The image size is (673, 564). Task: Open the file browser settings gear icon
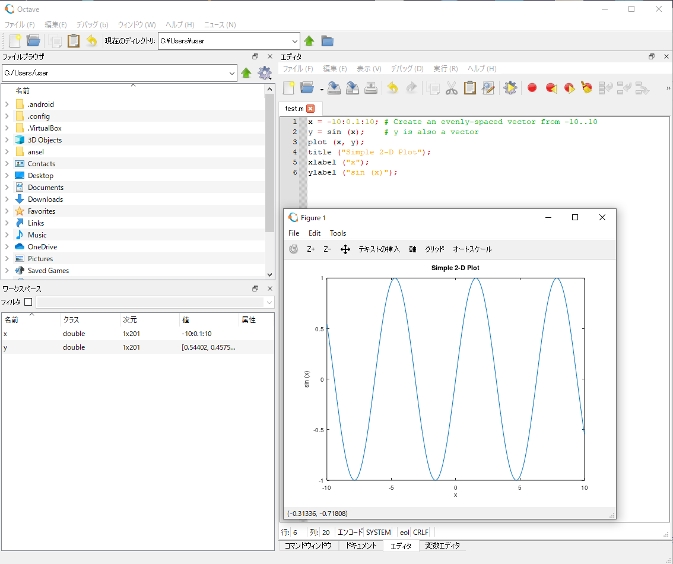pyautogui.click(x=264, y=73)
